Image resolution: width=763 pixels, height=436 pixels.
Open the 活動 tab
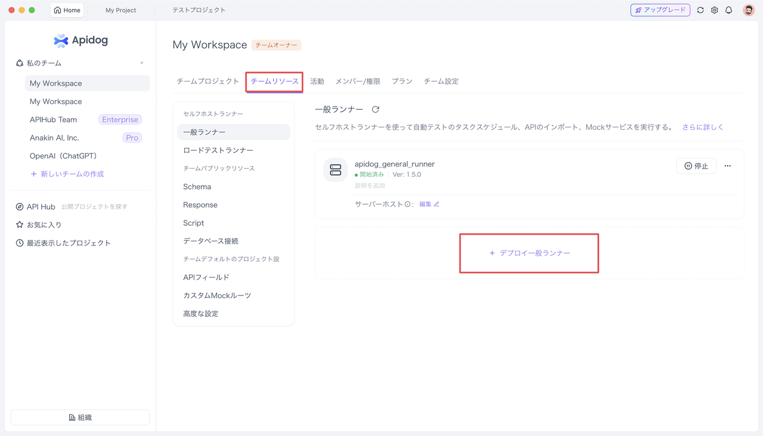[317, 81]
